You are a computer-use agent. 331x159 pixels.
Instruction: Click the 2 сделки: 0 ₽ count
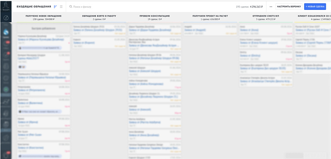[99, 19]
